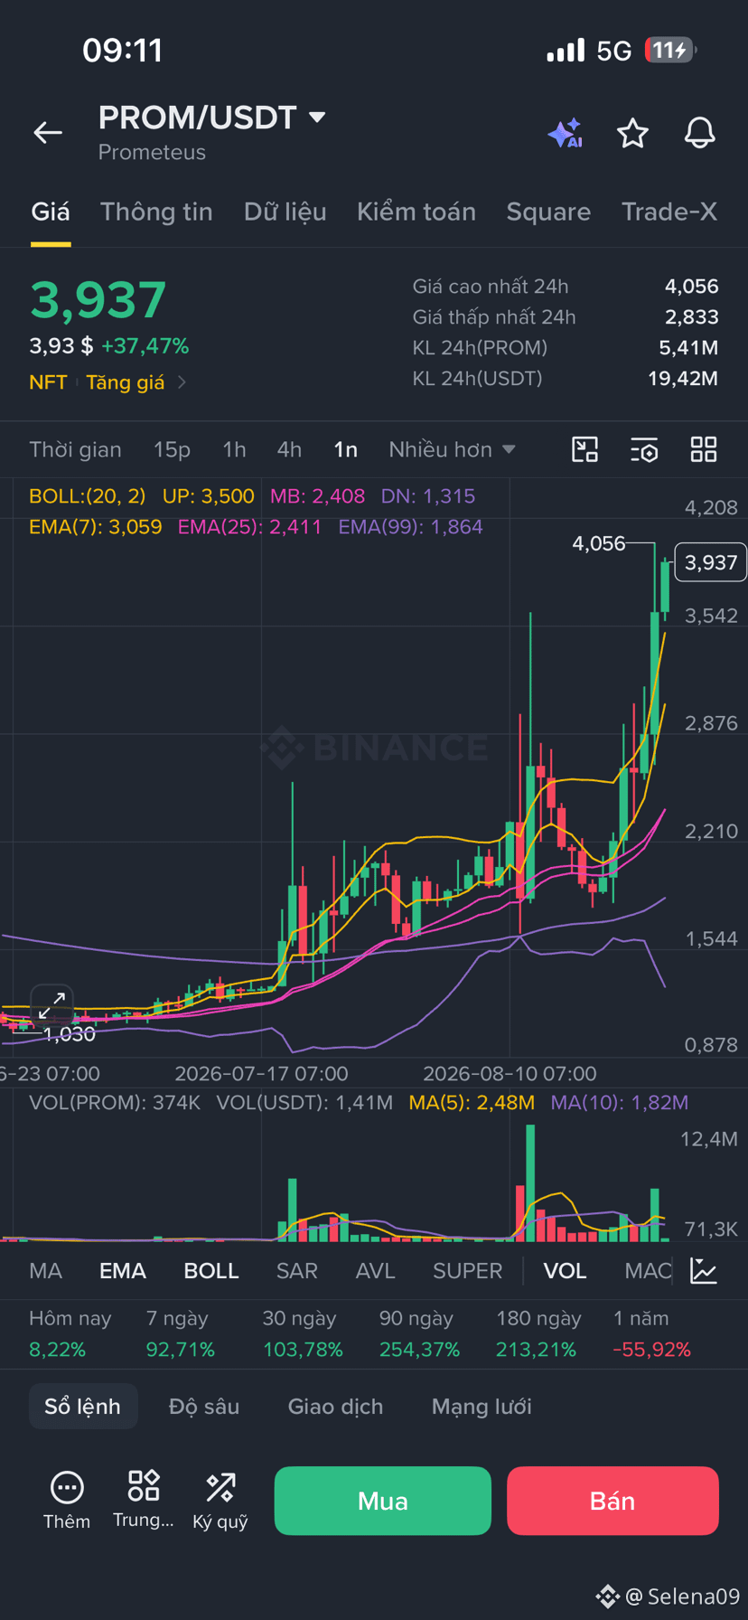Tap the EMA(7): 3,059 legend
This screenshot has width=748, height=1620.
tap(96, 527)
